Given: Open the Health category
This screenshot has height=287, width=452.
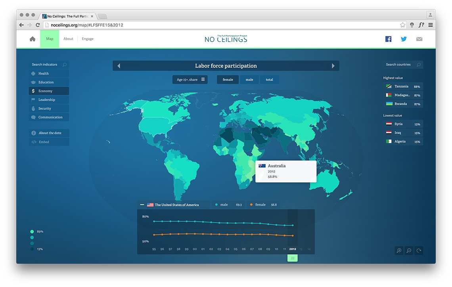Looking at the screenshot, I should click(49, 73).
